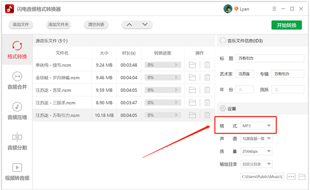Start conversion from the 汪苏泷 - 苦笑.ncm progress bar
This screenshot has height=190, width=310.
pos(163,90)
